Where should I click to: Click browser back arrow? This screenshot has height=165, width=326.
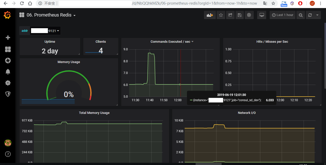click(6, 3)
